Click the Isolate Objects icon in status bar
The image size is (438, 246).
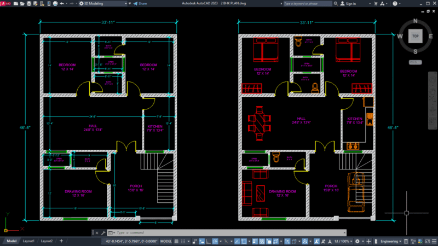click(x=413, y=241)
